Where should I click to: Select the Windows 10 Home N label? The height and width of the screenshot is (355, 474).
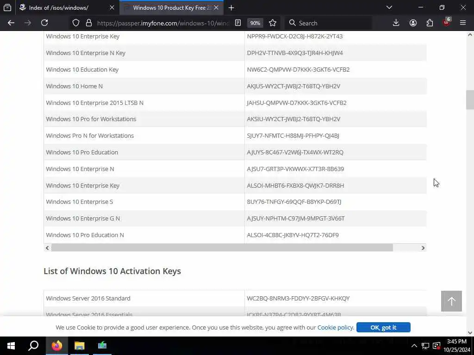pos(75,86)
